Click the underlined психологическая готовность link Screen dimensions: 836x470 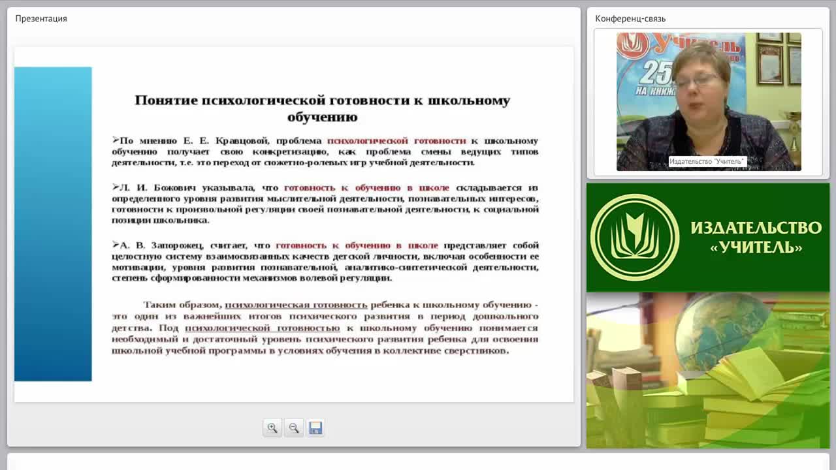pyautogui.click(x=296, y=305)
